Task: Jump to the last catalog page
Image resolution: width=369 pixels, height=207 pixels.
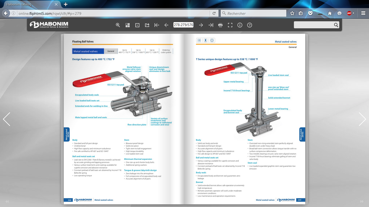Action: 211,25
